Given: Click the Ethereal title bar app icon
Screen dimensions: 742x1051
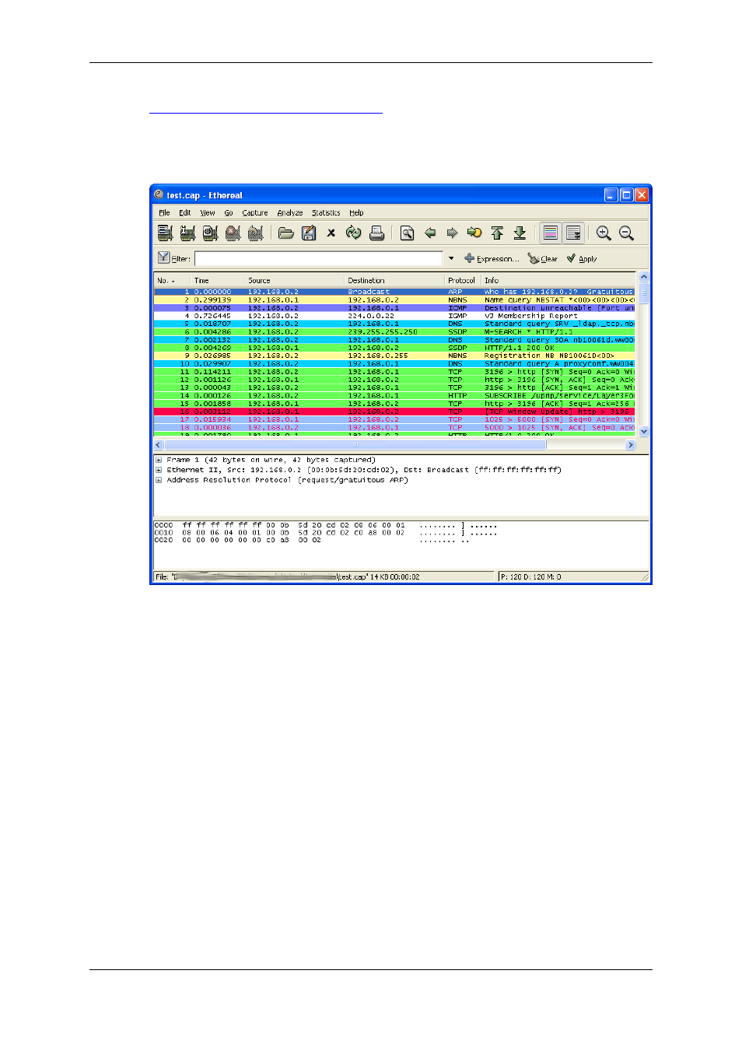Looking at the screenshot, I should (159, 194).
